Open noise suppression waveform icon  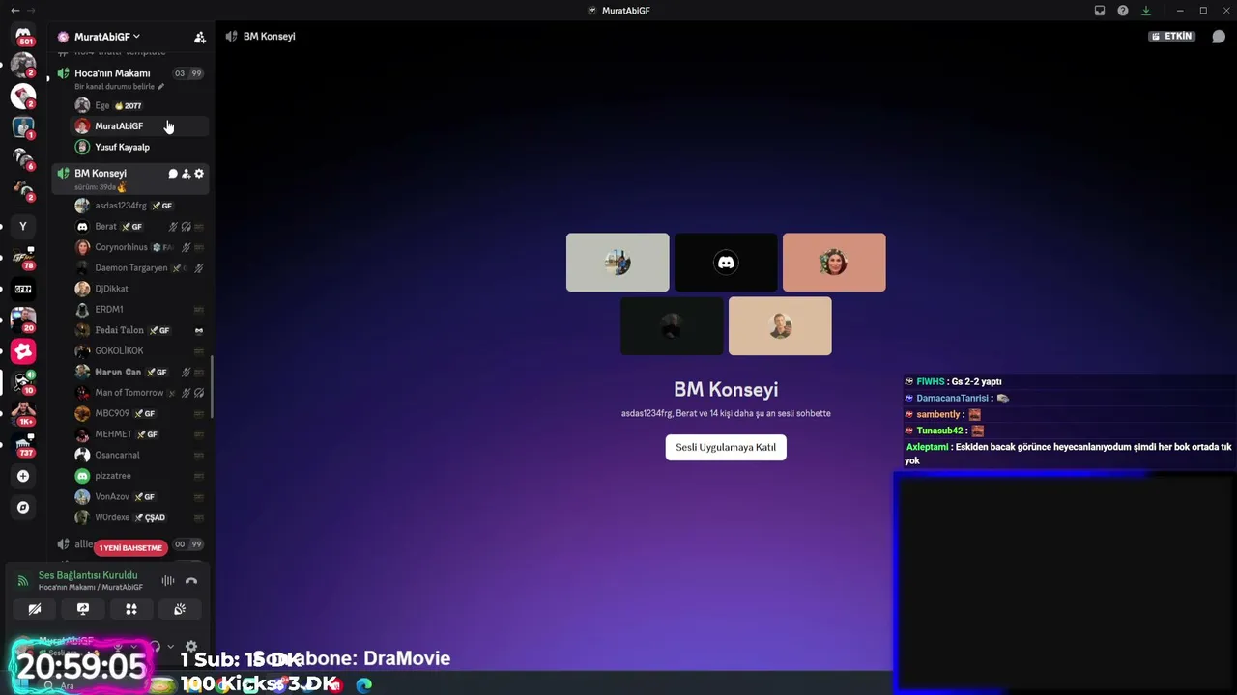[168, 581]
